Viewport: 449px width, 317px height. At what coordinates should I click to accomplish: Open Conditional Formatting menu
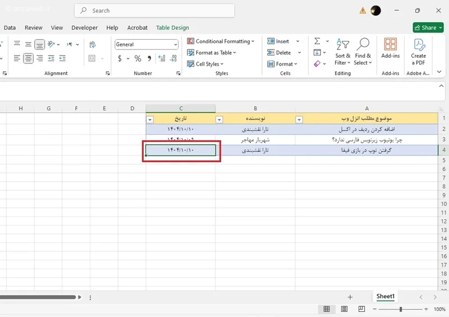pyautogui.click(x=221, y=41)
